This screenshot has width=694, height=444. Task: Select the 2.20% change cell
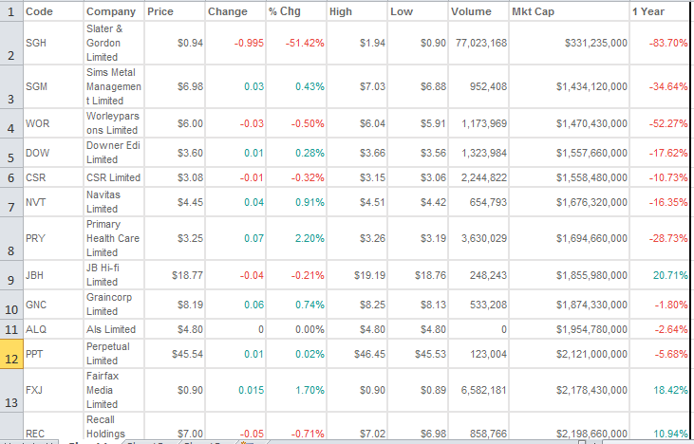[x=295, y=238]
